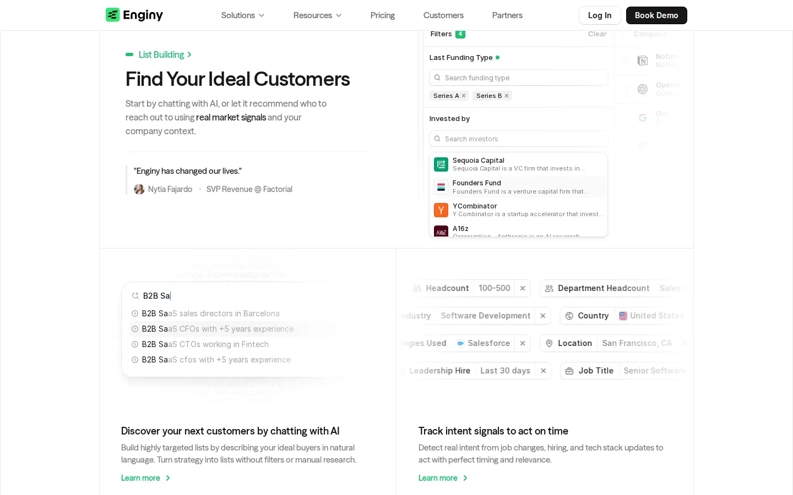Click the people icon on Department Headcount chip

pos(549,288)
